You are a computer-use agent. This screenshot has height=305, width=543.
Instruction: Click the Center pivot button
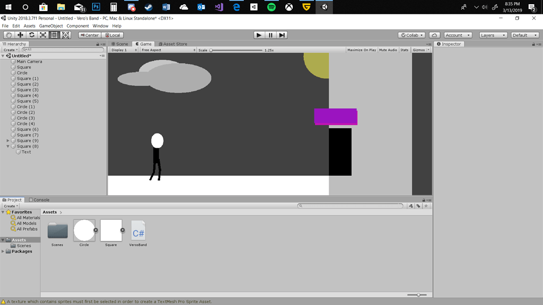point(89,35)
